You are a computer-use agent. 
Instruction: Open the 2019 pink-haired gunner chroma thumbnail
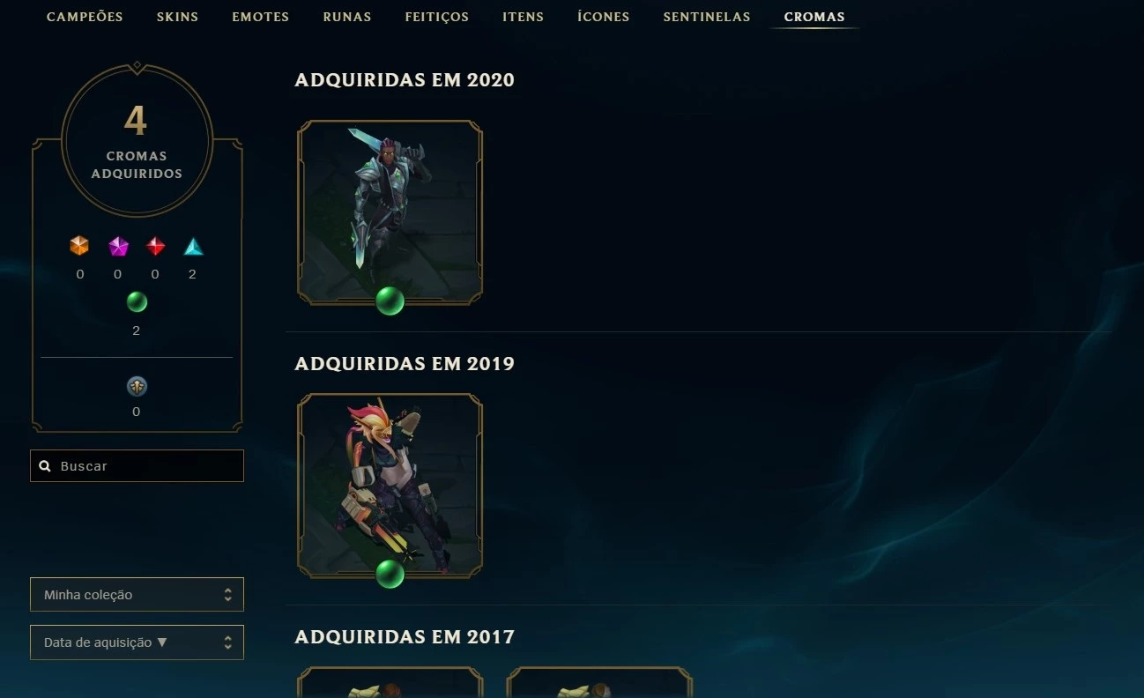390,486
